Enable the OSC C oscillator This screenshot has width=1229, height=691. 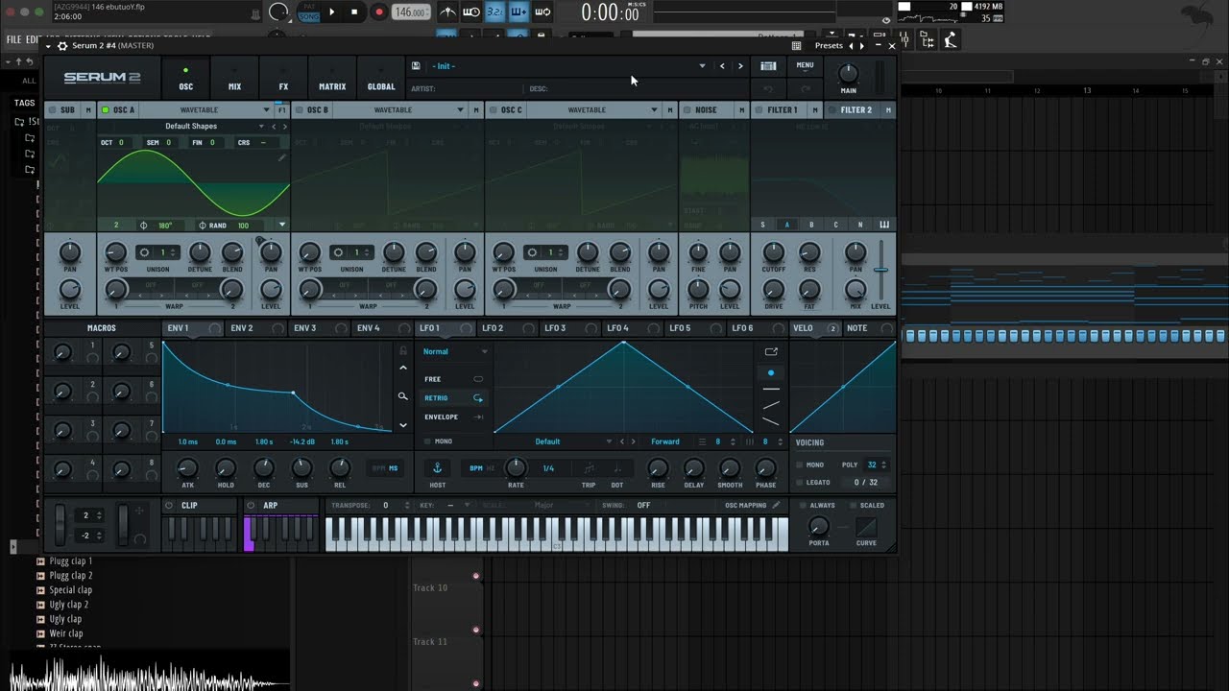(x=494, y=110)
